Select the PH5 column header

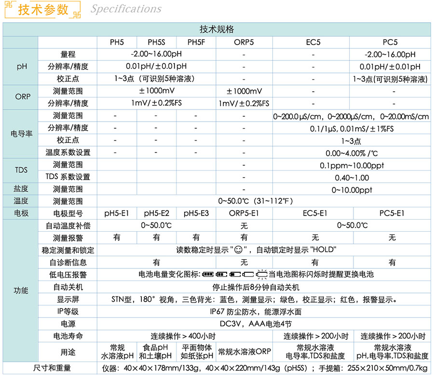pyautogui.click(x=117, y=42)
